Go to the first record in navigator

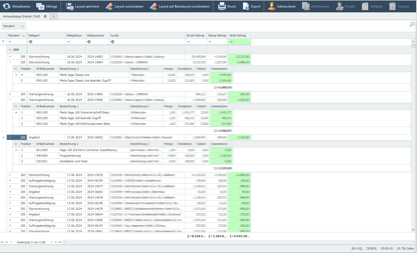2,242
